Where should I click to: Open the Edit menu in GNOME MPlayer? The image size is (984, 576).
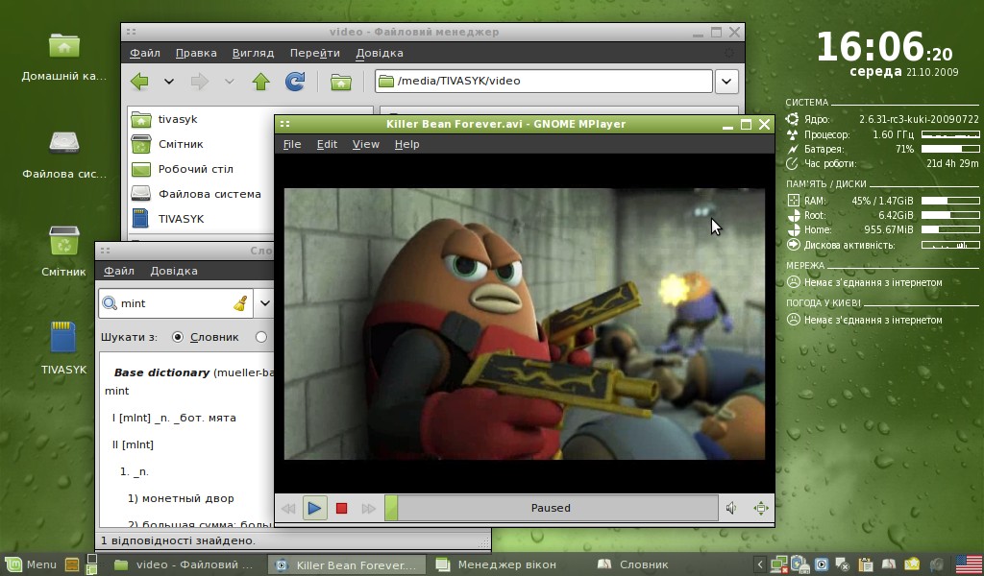click(327, 144)
